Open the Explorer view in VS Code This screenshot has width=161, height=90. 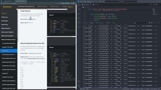[79, 5]
